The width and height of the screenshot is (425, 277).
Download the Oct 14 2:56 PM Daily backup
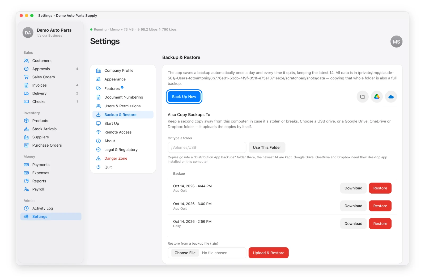(353, 224)
